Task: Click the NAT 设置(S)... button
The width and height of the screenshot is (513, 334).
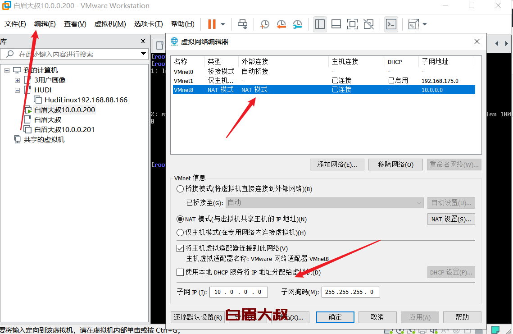Action: click(451, 219)
